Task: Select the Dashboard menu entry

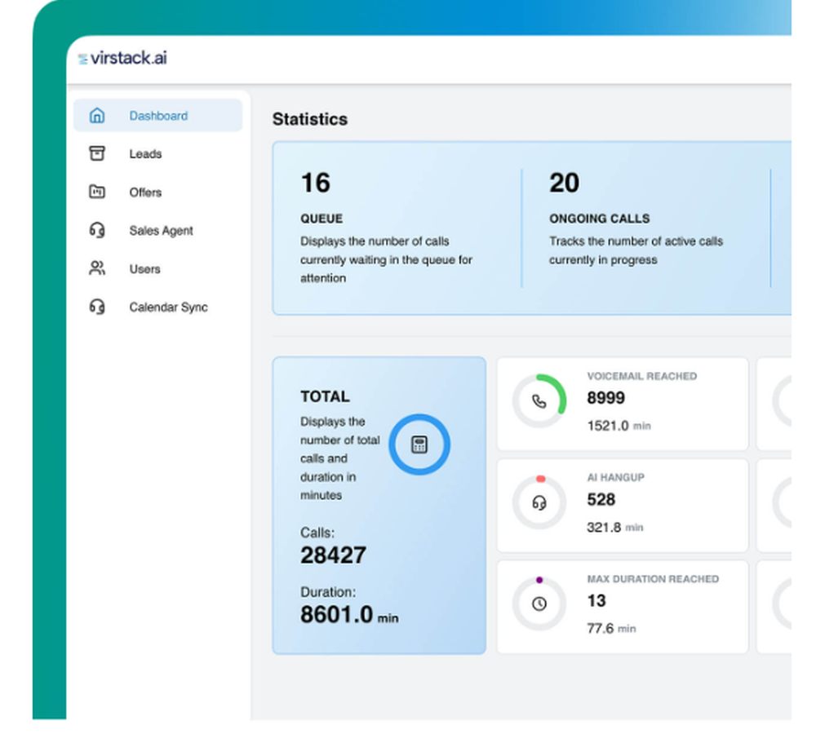Action: pos(157,115)
